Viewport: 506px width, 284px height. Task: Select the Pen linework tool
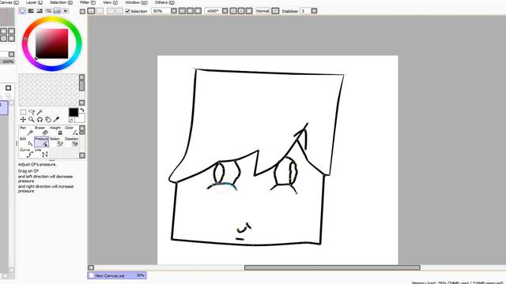click(x=27, y=131)
